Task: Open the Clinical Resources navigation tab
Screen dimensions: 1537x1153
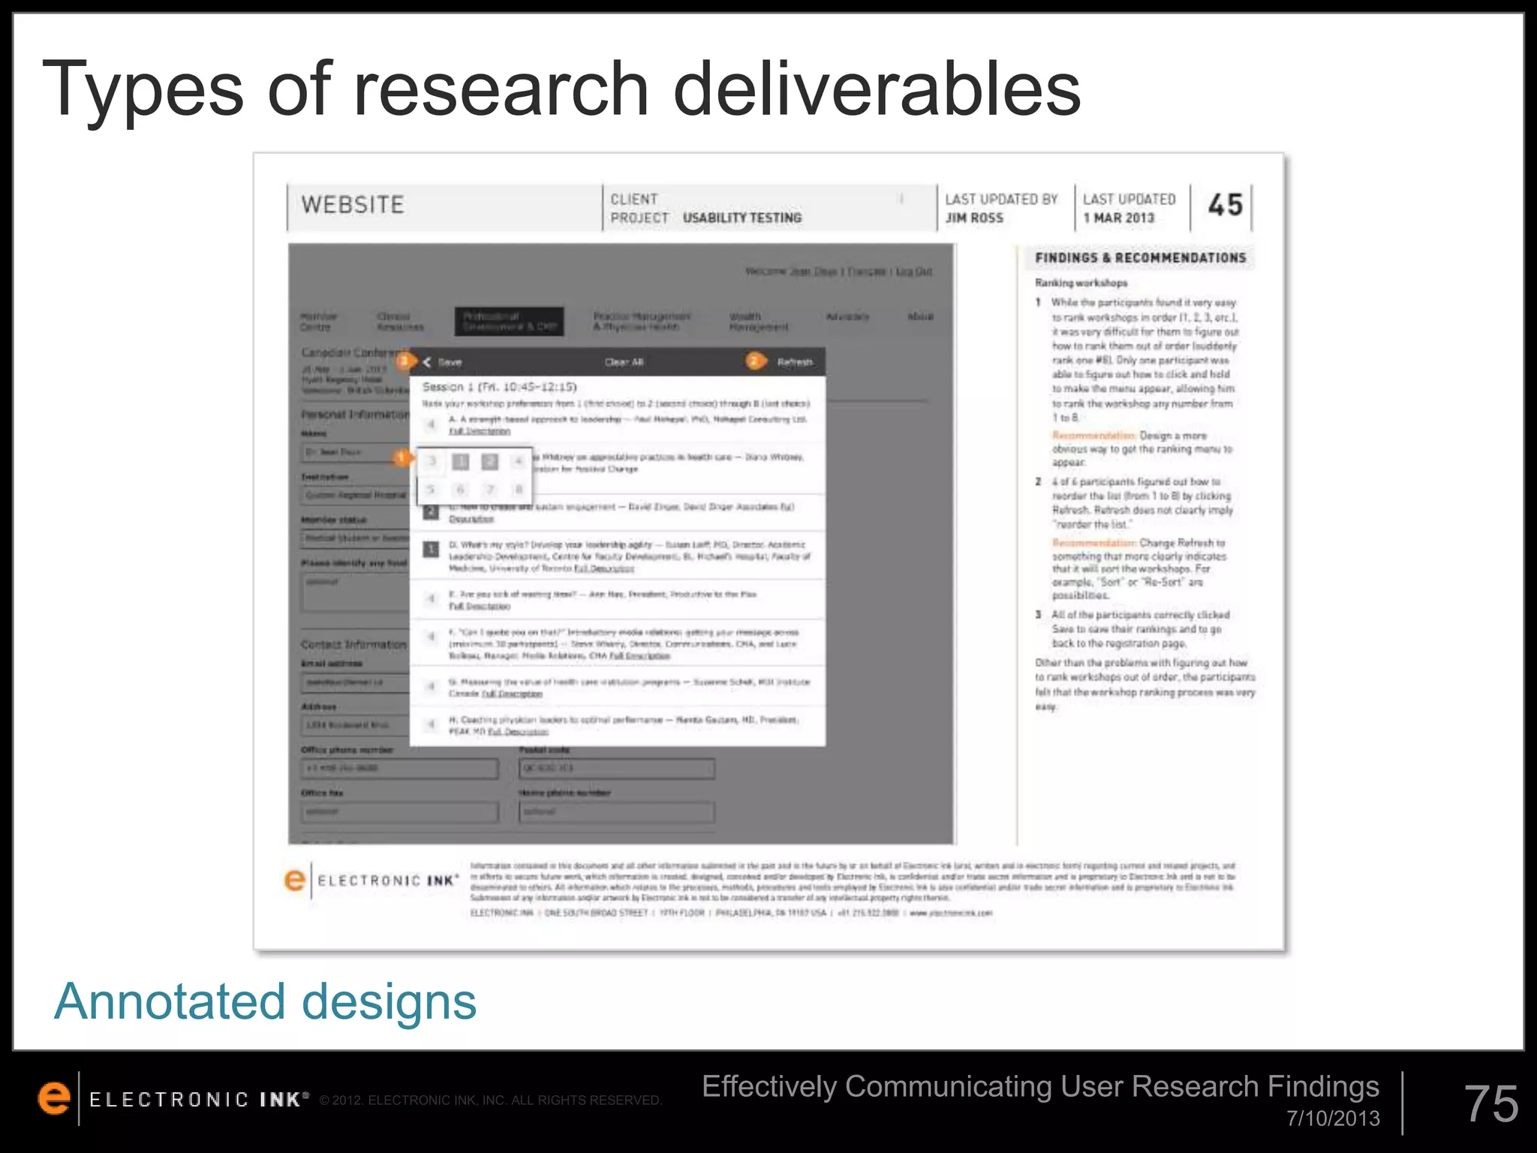Action: click(x=400, y=322)
